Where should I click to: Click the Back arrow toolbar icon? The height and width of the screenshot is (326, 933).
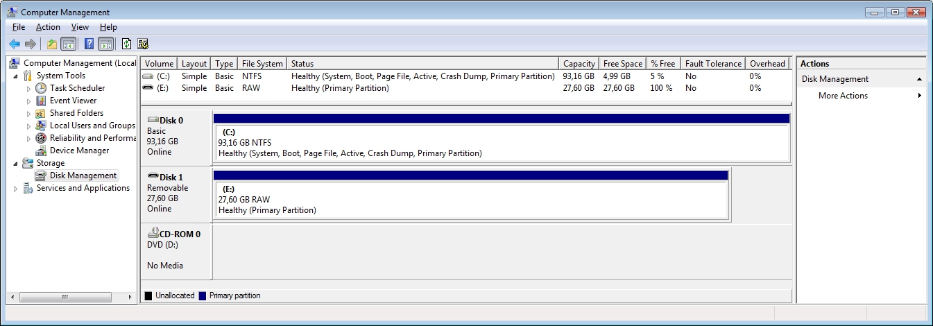14,44
